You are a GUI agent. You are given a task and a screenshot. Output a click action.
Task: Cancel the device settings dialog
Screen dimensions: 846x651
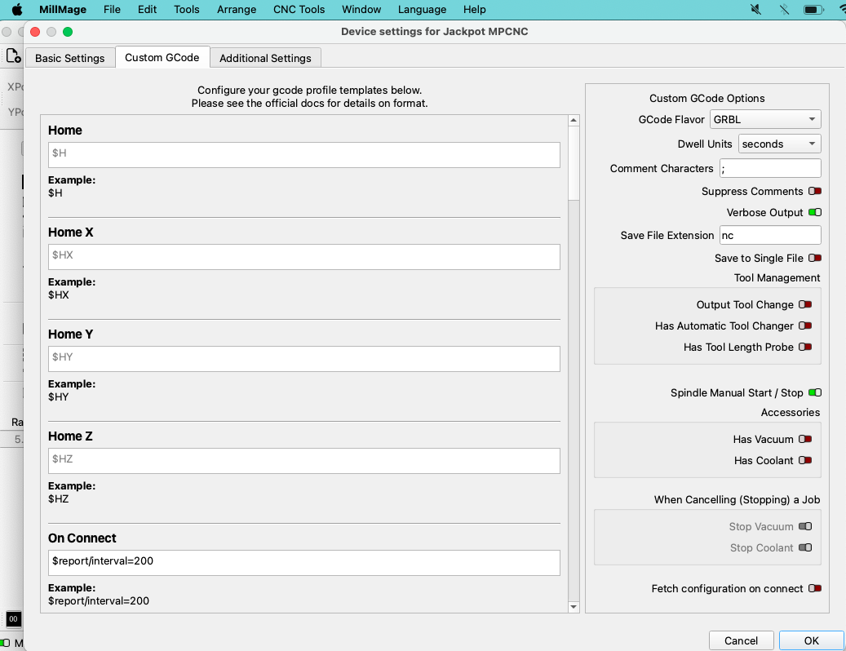coord(741,640)
